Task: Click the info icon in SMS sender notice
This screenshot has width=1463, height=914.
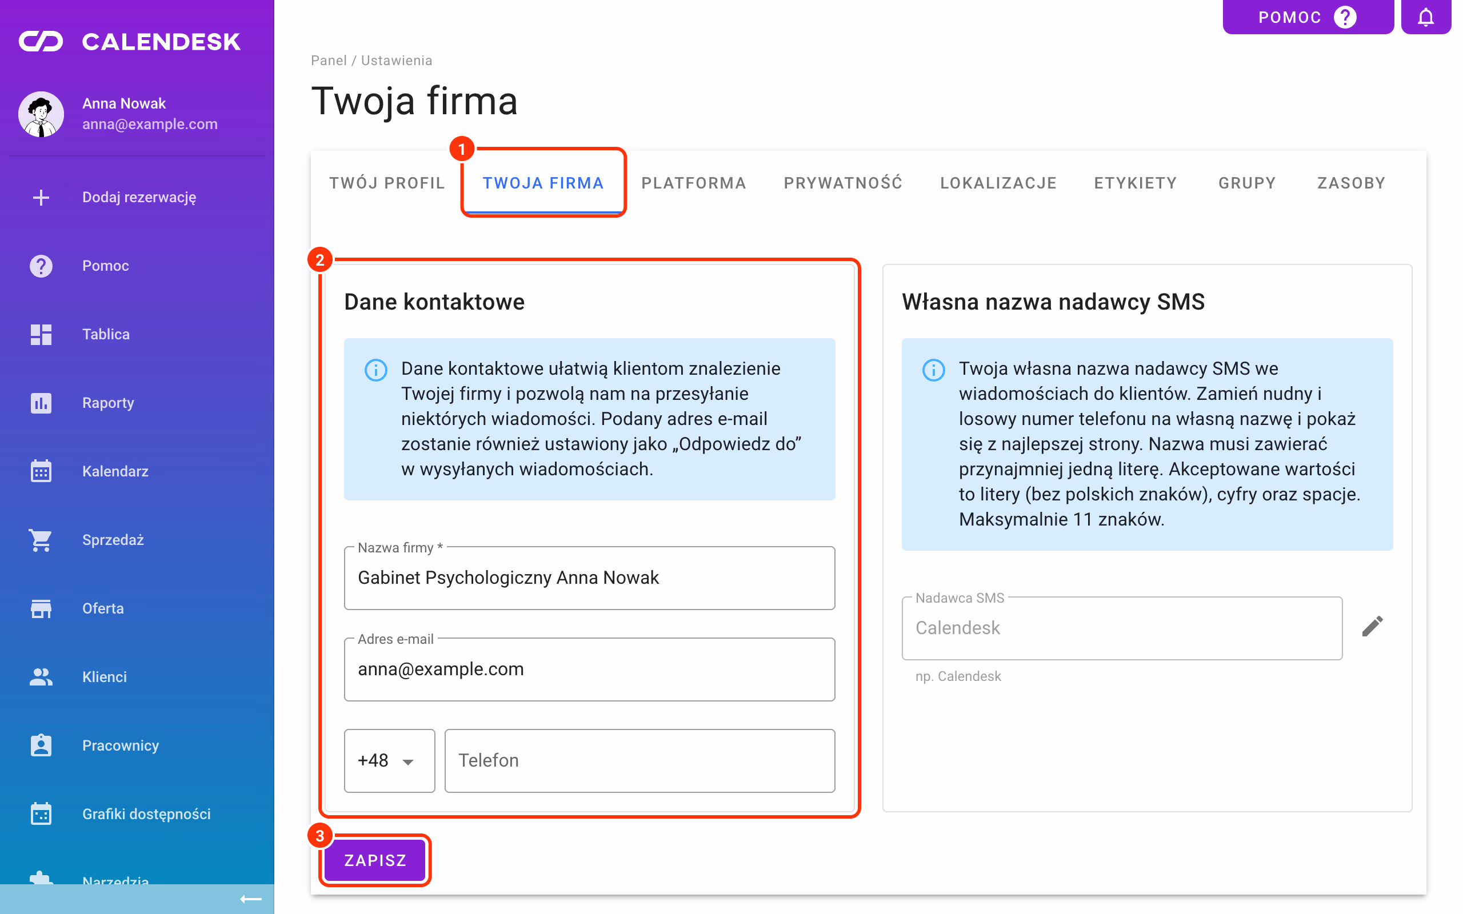Action: tap(933, 370)
